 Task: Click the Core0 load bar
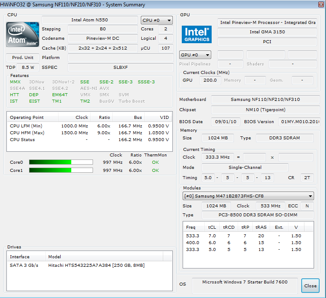[61, 162]
